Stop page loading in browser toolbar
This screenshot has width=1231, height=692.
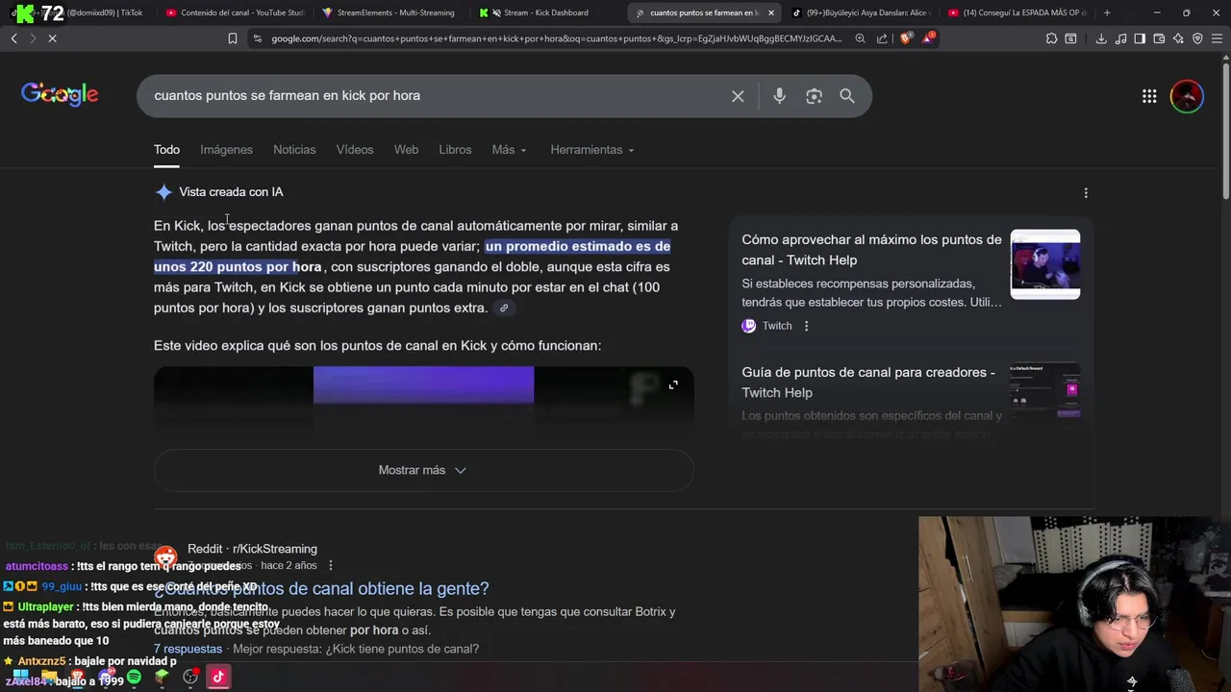52,38
